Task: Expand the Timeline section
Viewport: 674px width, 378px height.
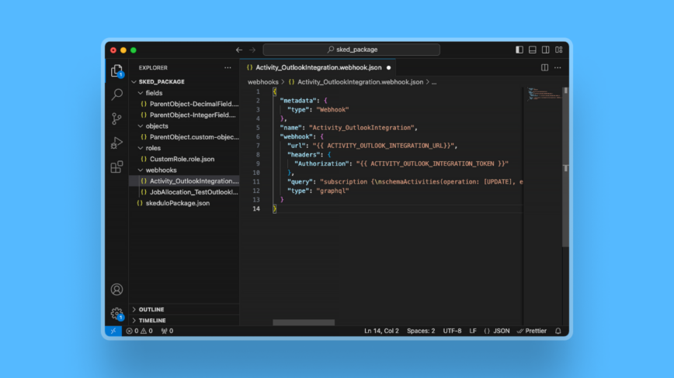Action: pos(152,320)
